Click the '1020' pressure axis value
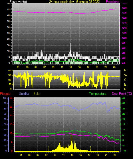The image size is (133, 159). [124, 18]
